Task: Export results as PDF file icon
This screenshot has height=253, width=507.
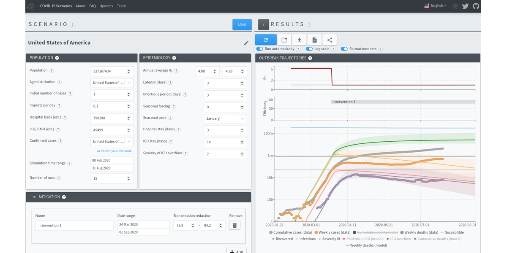Action: [x=314, y=40]
